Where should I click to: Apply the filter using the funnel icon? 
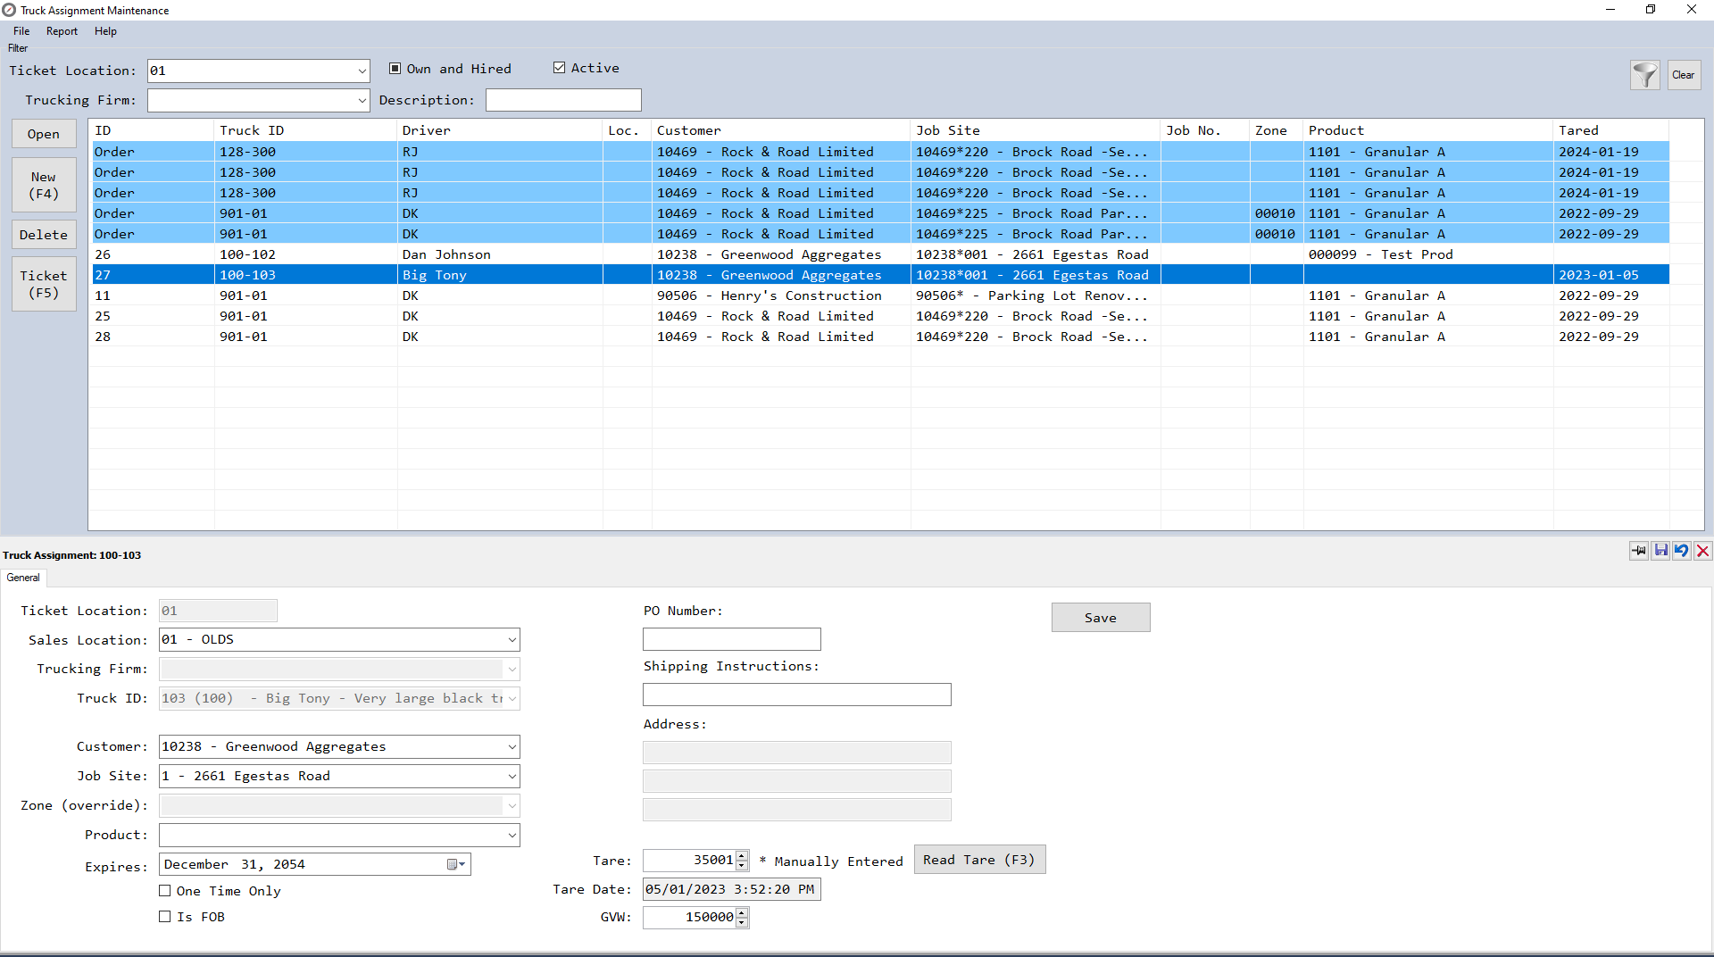point(1645,75)
